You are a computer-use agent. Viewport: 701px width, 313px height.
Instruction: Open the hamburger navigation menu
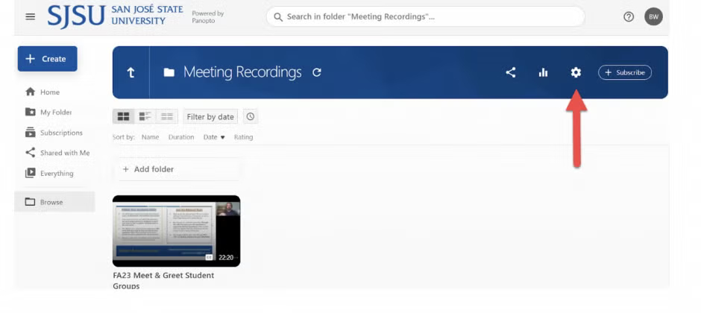(31, 16)
